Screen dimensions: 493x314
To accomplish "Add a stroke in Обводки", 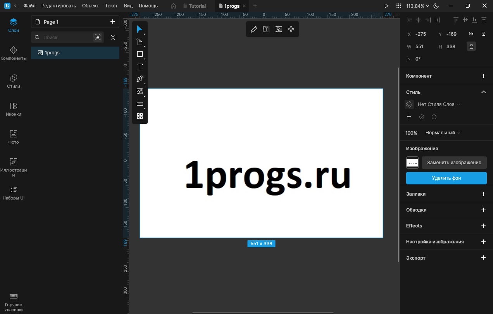I will click(483, 210).
